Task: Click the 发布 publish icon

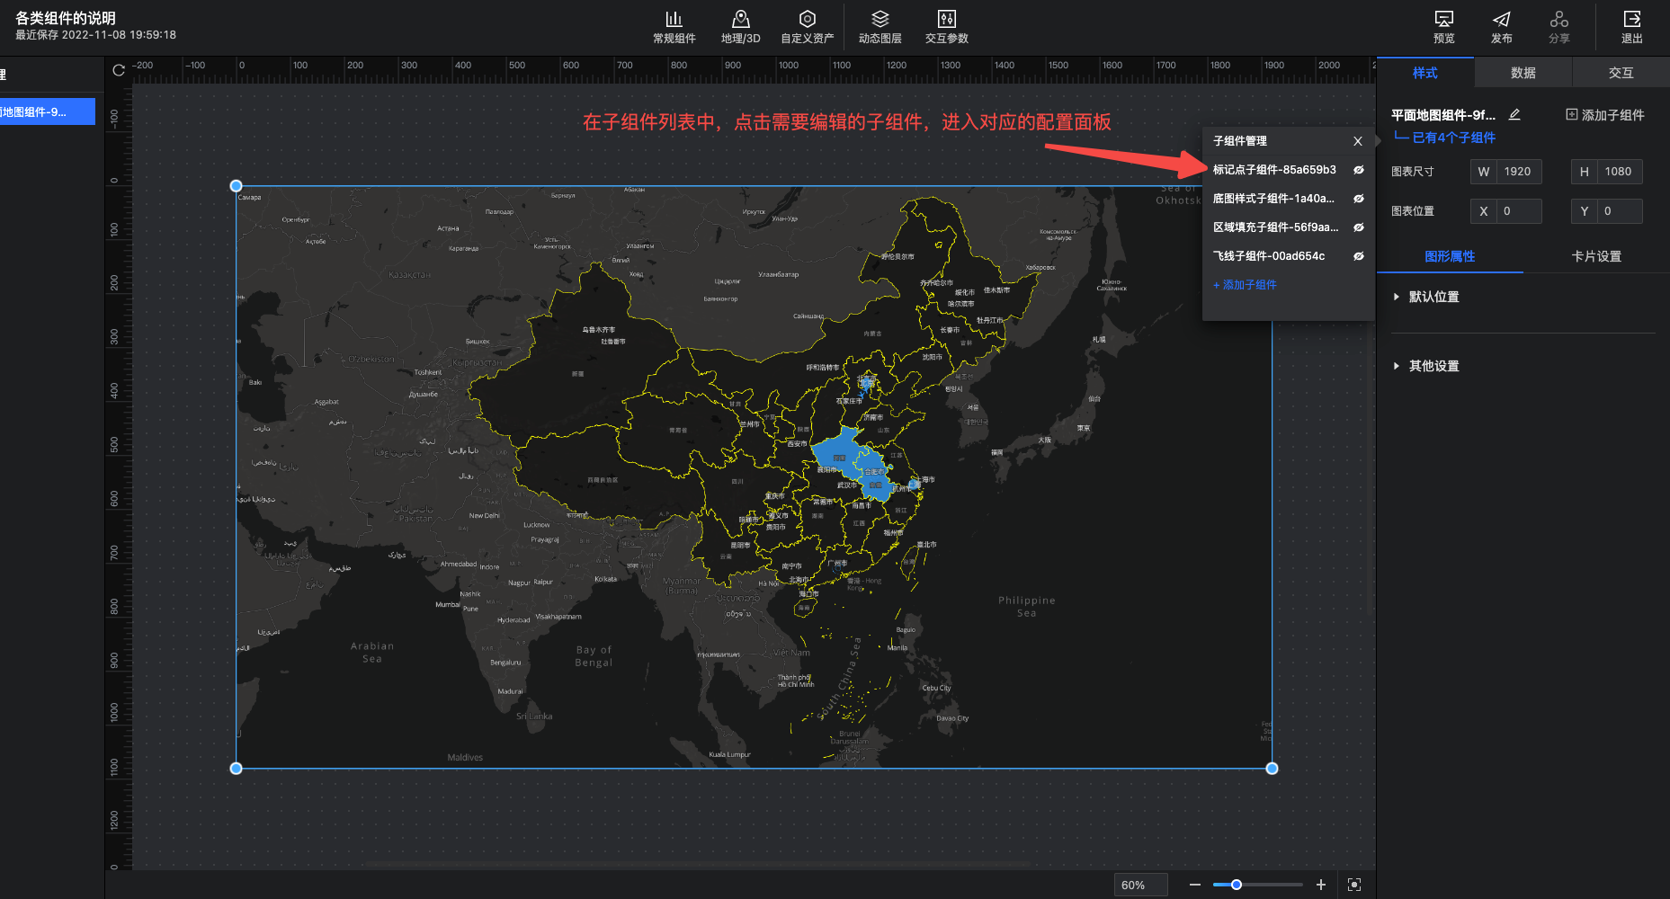Action: (1501, 26)
